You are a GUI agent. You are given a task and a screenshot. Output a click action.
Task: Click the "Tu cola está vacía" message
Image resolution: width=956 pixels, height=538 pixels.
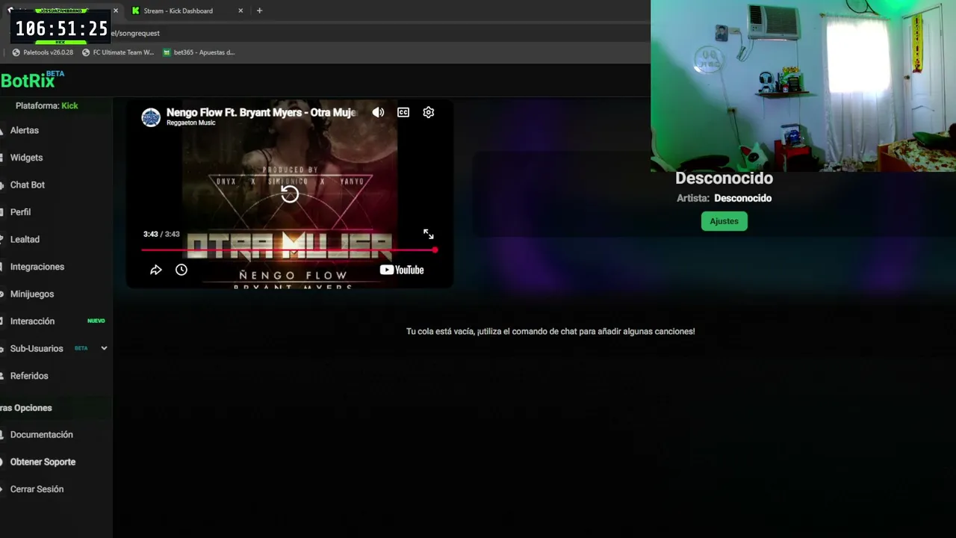[550, 331]
